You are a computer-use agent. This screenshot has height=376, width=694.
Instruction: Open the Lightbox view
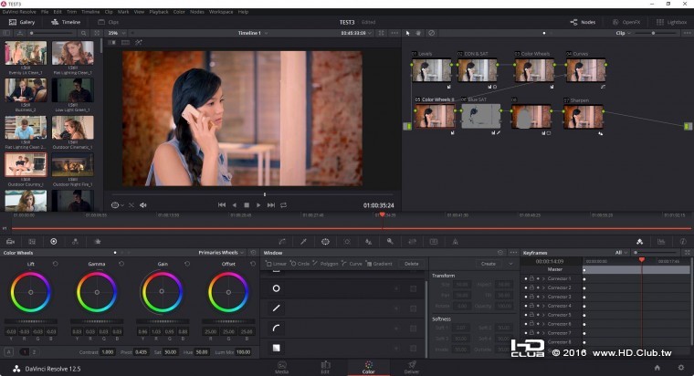point(672,21)
